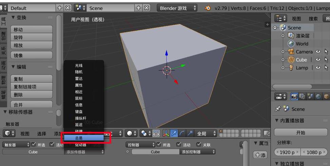Switch to the 创建 vertical tab
The height and width of the screenshot is (166, 330).
pyautogui.click(x=3, y=37)
